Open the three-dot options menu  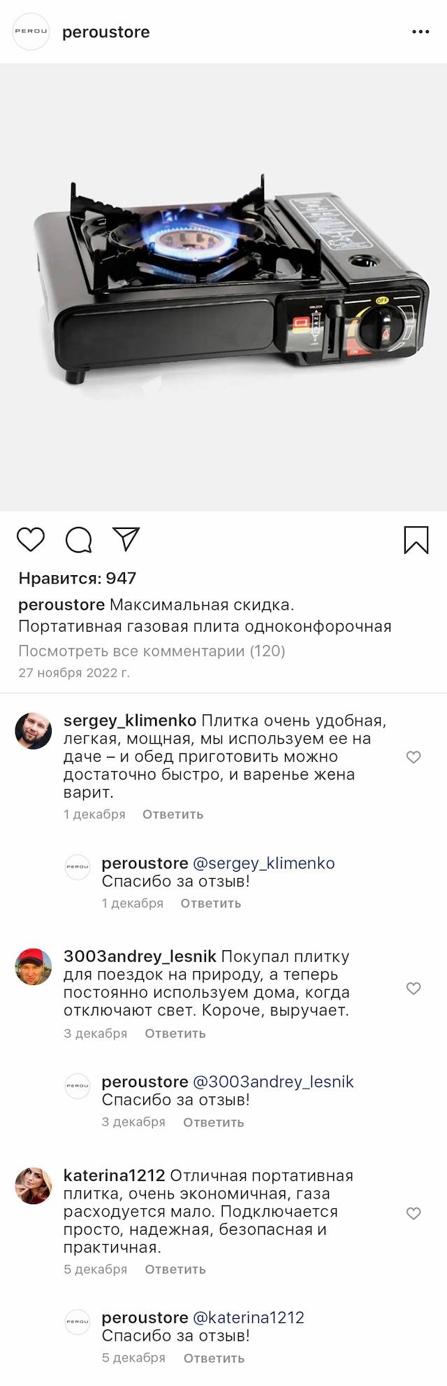[420, 32]
